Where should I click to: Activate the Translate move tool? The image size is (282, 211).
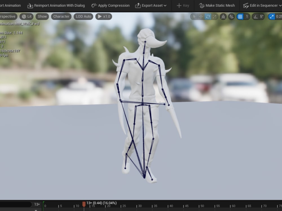pyautogui.click(x=201, y=17)
